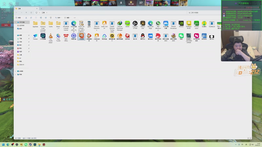Open WeChat from the taskbar

pos(26,144)
